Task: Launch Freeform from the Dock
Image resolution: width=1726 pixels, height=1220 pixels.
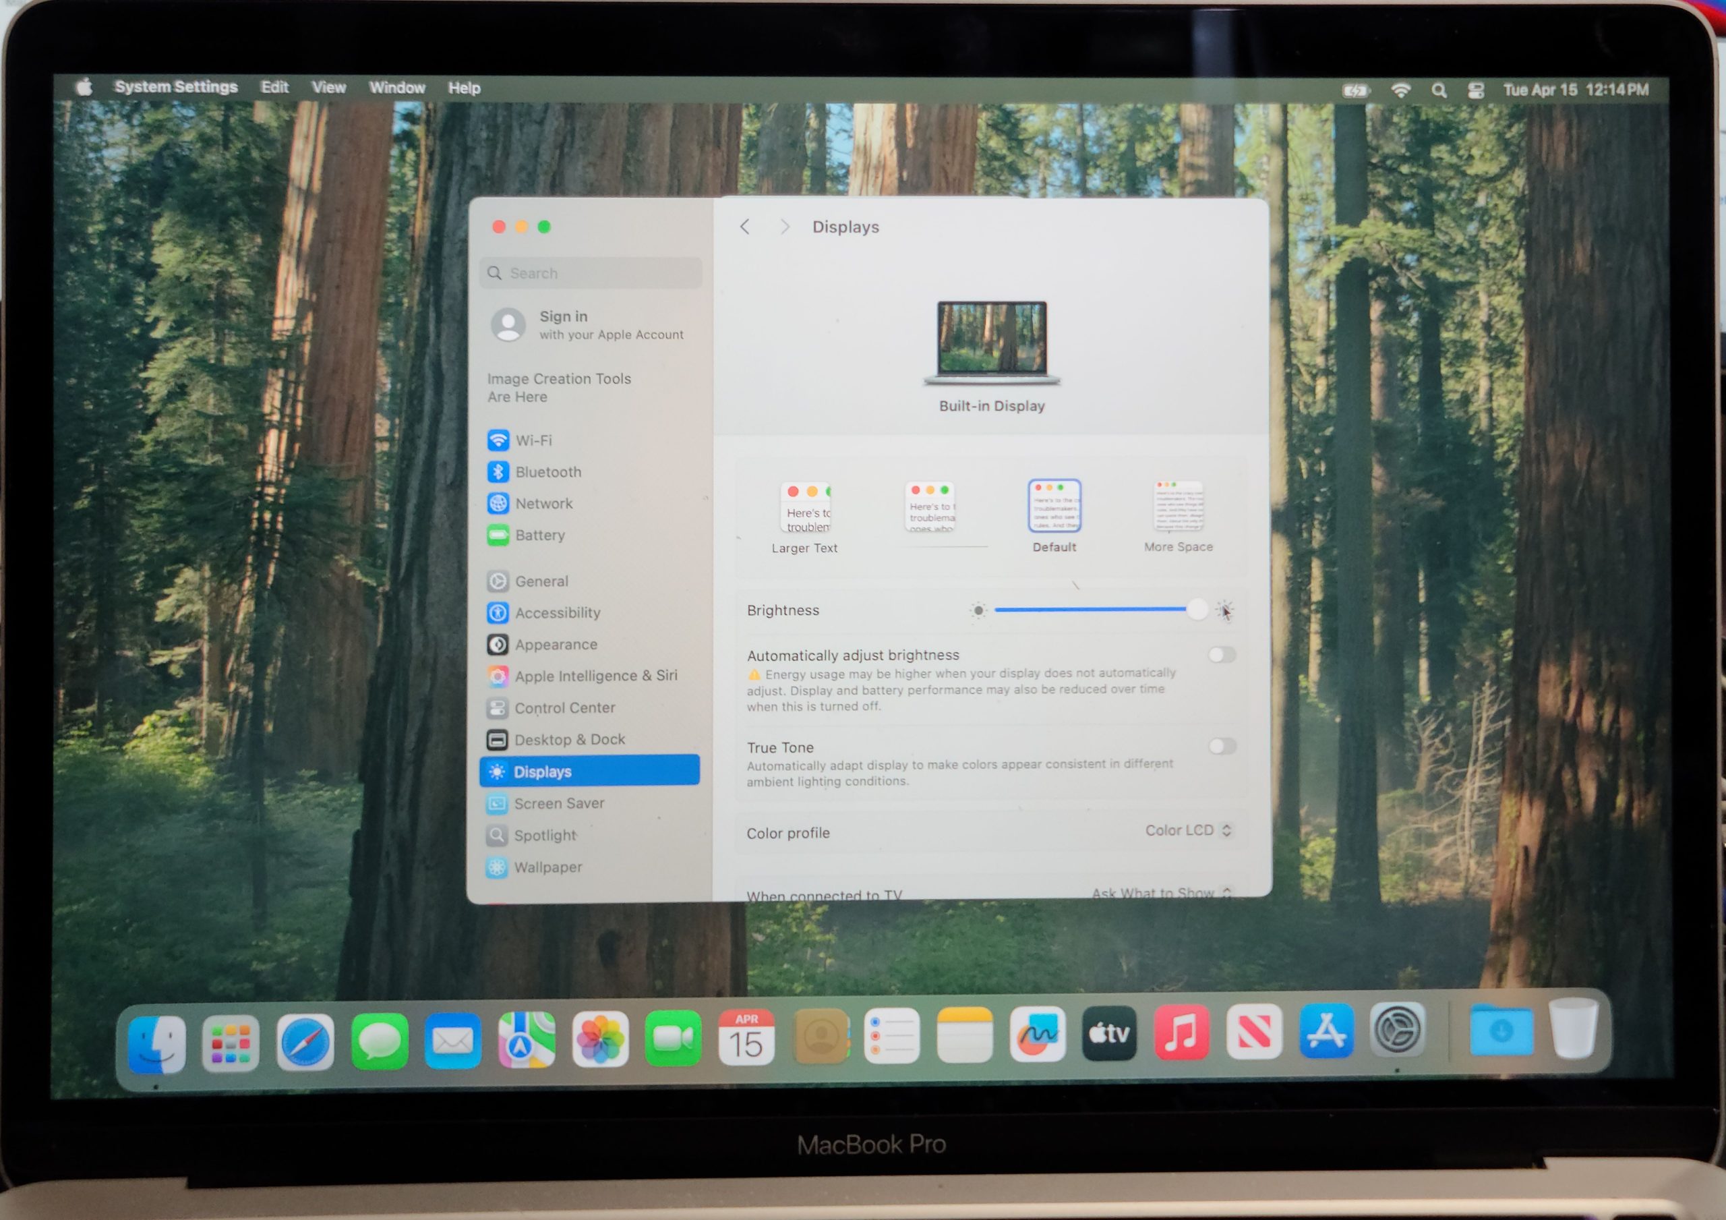Action: point(1037,1035)
